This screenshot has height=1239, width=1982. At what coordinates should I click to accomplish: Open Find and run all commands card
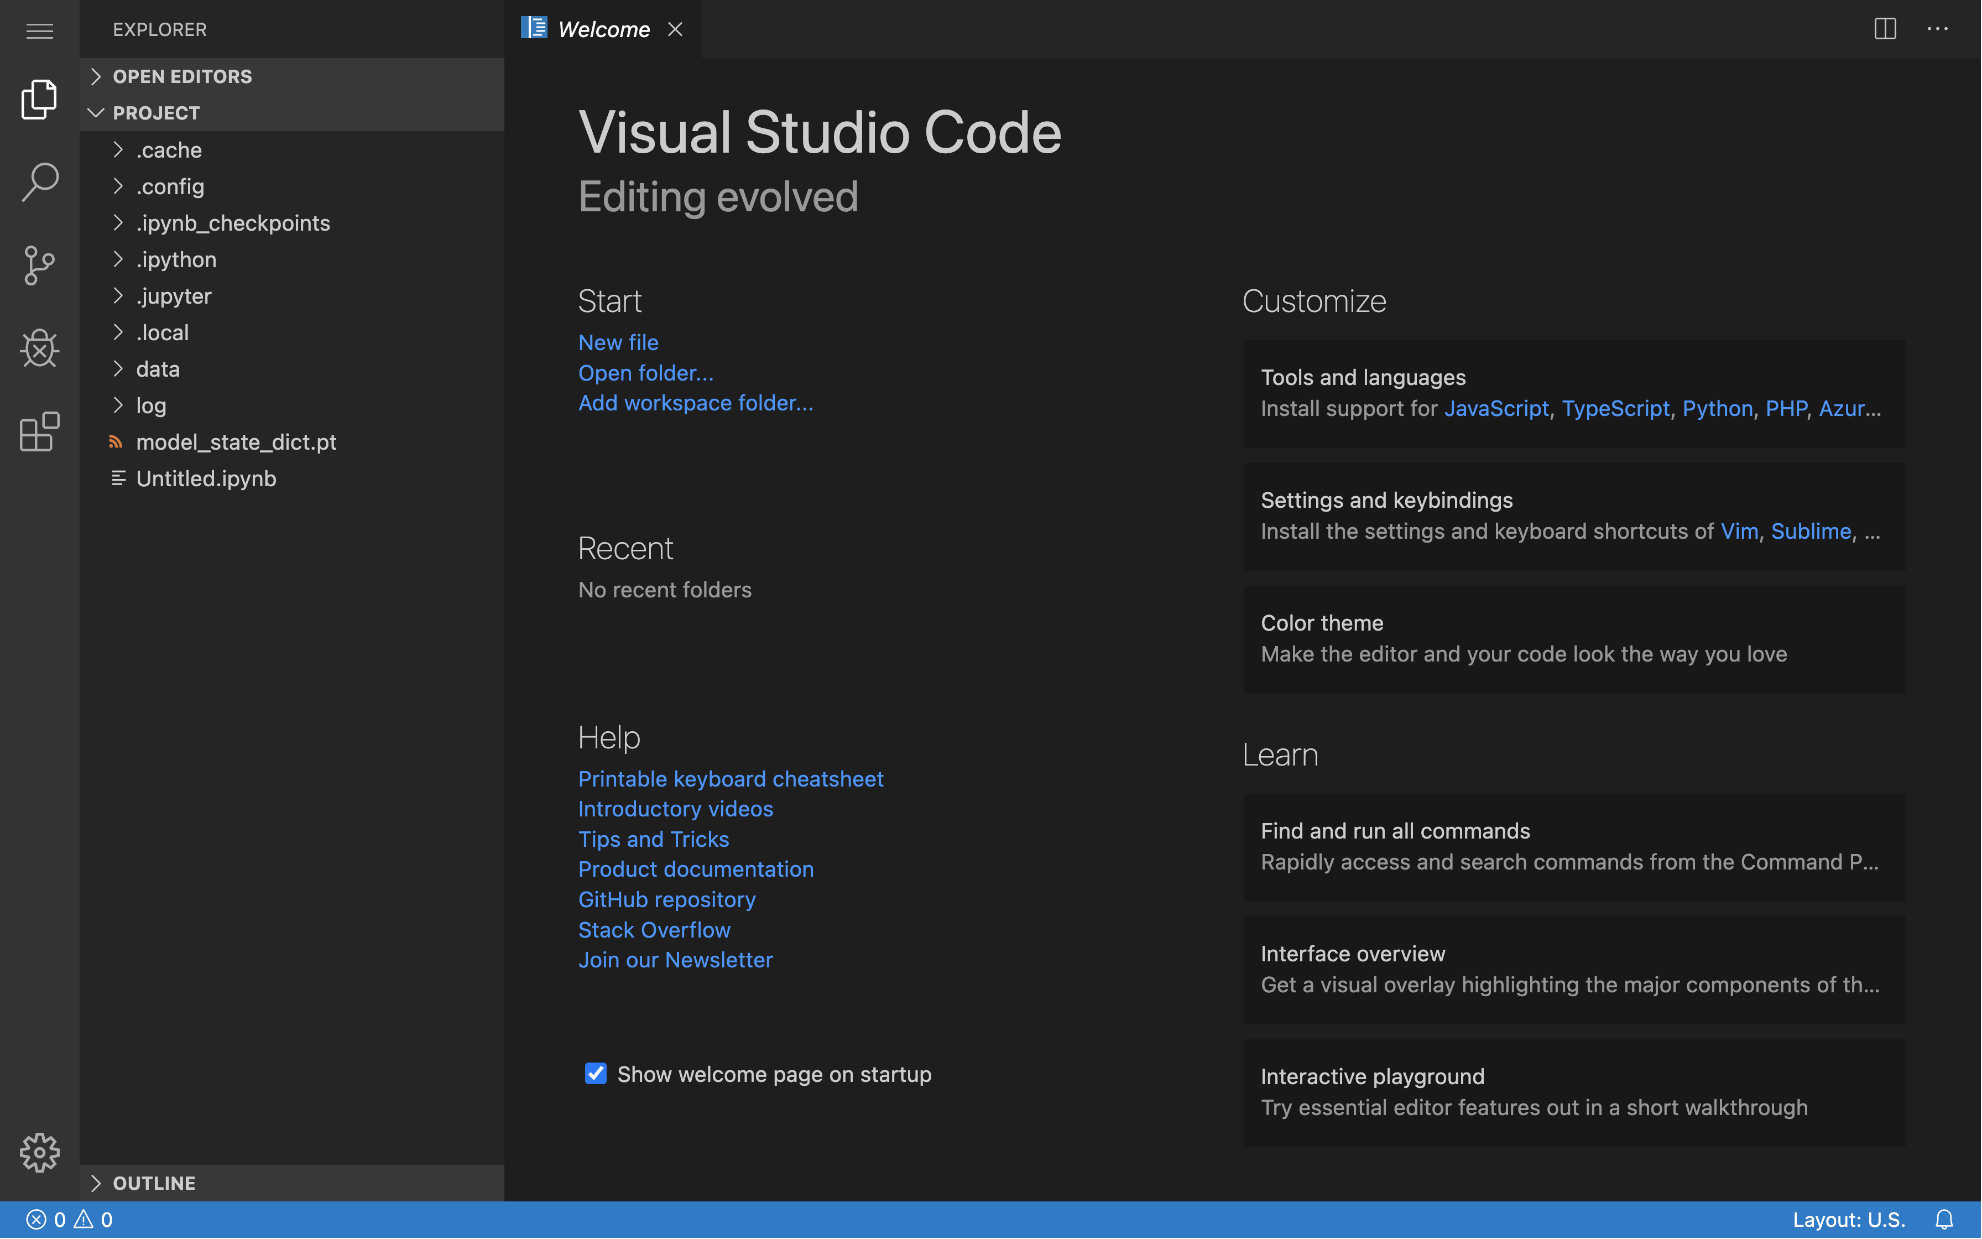1574,847
